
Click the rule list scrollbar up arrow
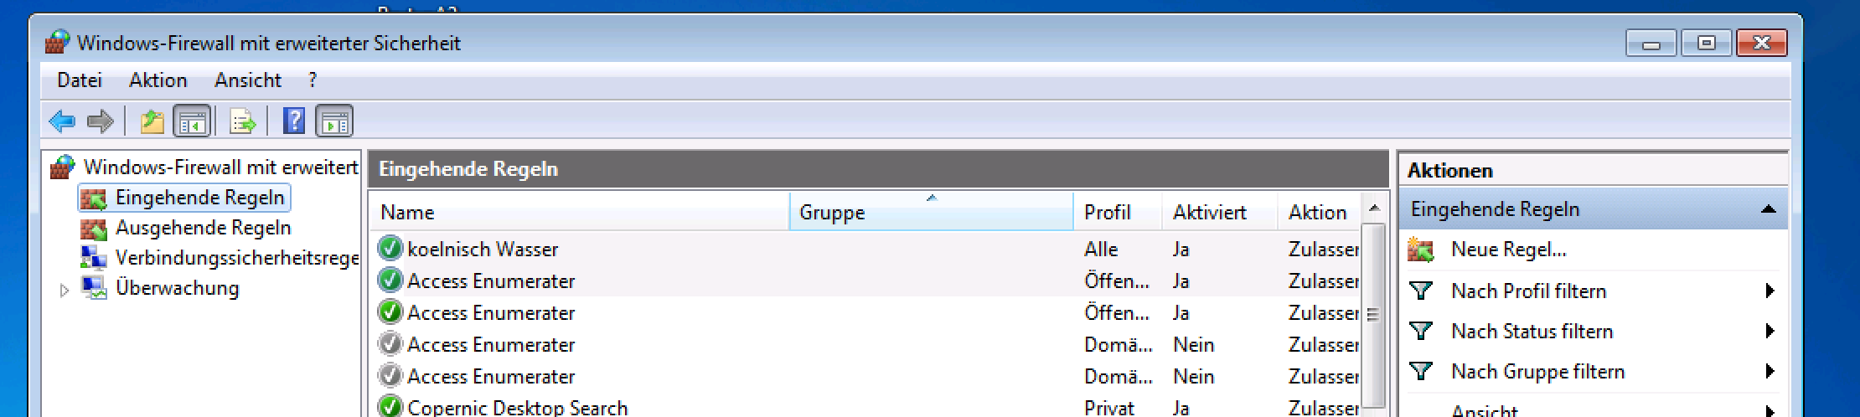point(1373,208)
